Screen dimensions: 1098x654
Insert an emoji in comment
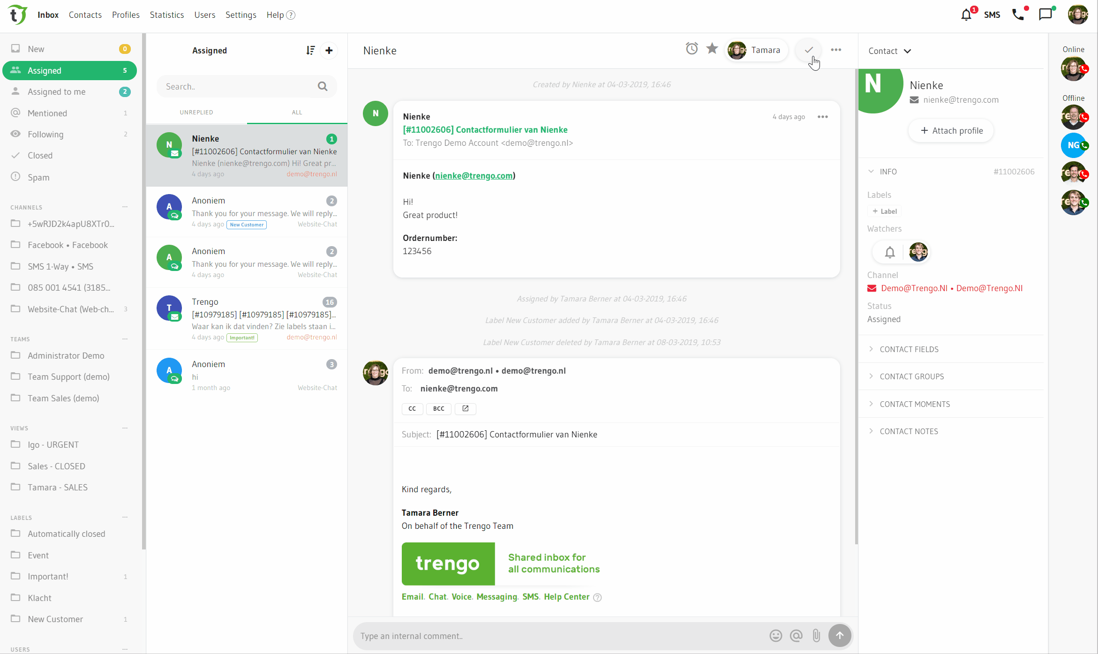coord(776,636)
